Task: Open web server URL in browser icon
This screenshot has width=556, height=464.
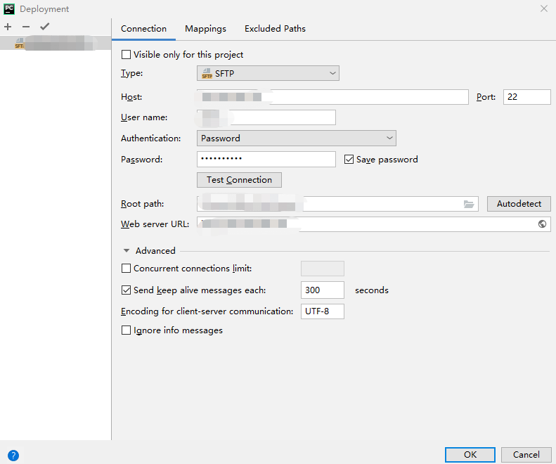Action: click(542, 224)
